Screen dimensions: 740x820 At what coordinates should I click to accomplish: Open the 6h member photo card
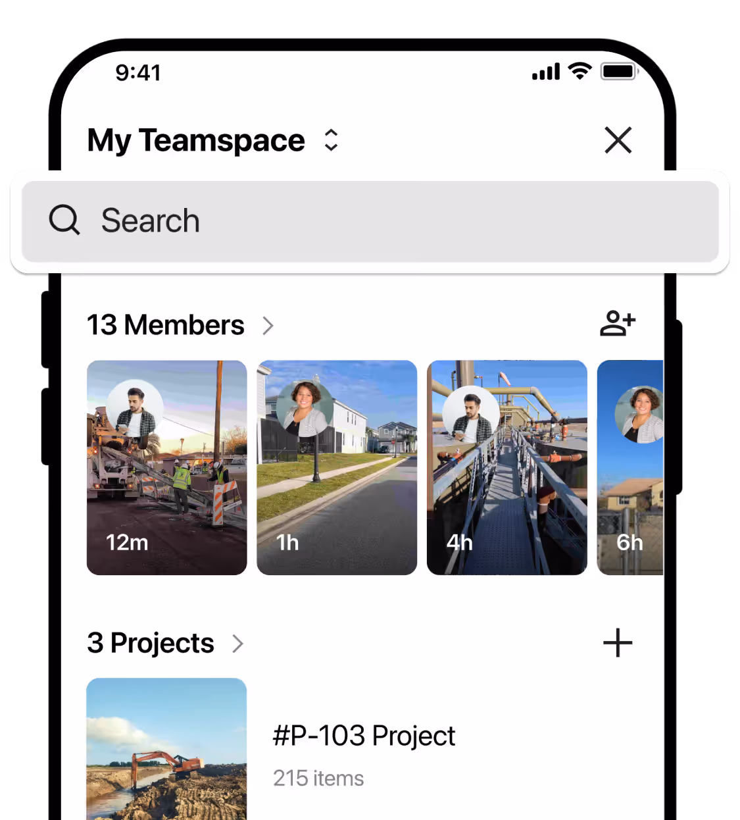click(630, 467)
